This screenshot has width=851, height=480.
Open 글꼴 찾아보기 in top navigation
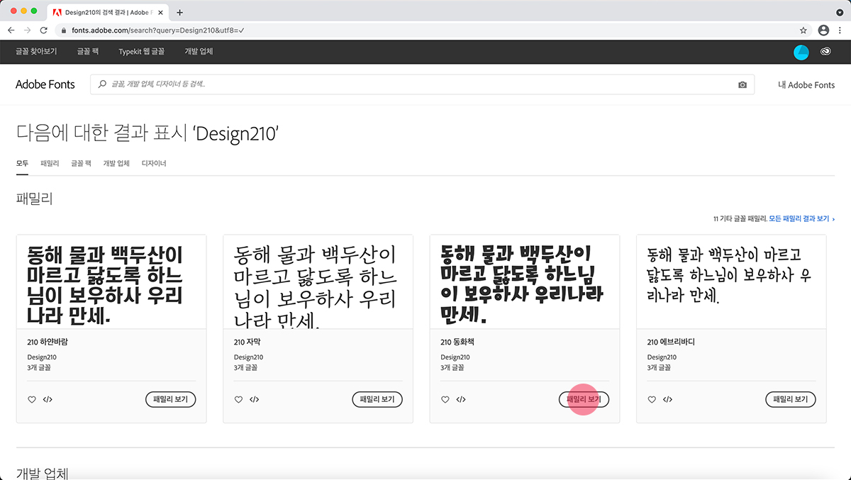pos(36,52)
